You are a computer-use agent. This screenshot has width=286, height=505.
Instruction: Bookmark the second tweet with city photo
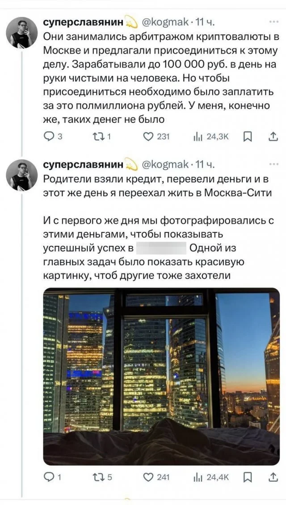(247, 477)
